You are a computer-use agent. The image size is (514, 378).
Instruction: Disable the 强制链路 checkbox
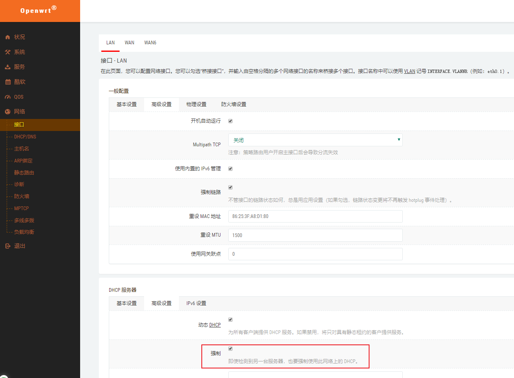[230, 187]
